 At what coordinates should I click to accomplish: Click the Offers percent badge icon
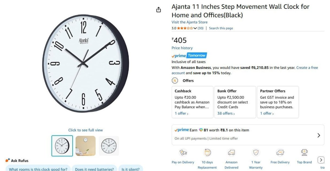pyautogui.click(x=175, y=81)
